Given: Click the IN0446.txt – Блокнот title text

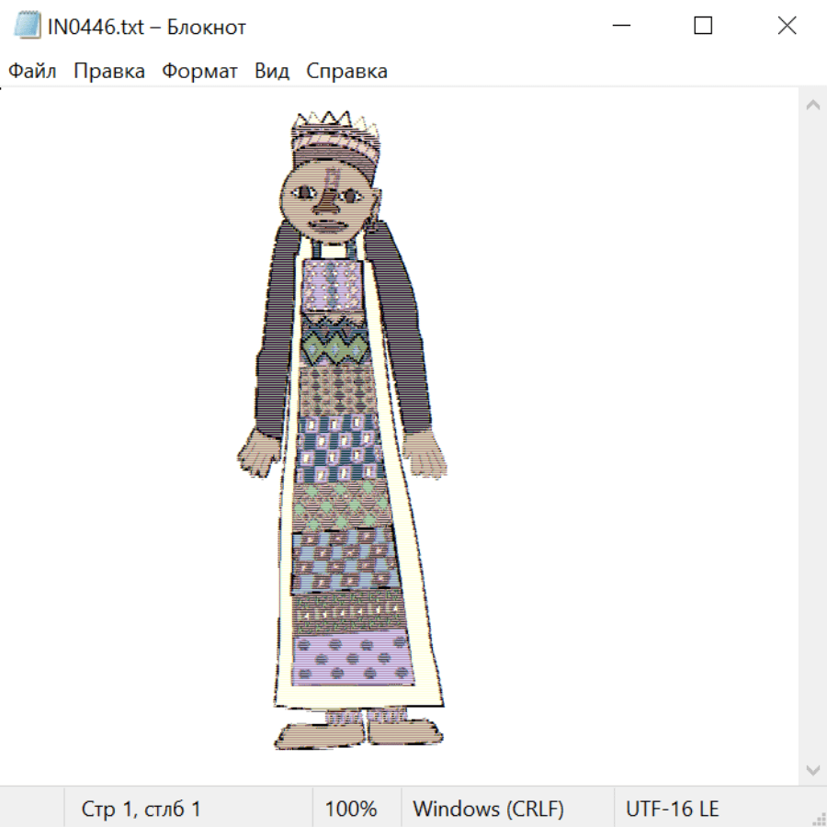Looking at the screenshot, I should (147, 27).
